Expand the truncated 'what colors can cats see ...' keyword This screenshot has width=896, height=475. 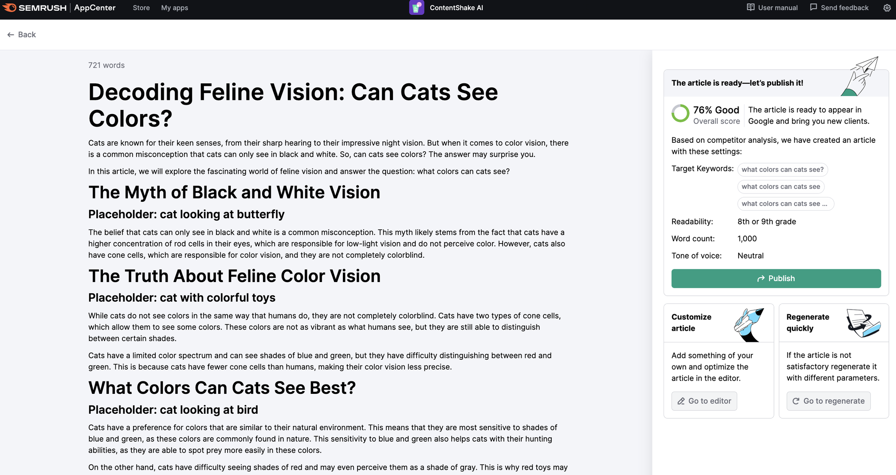785,204
